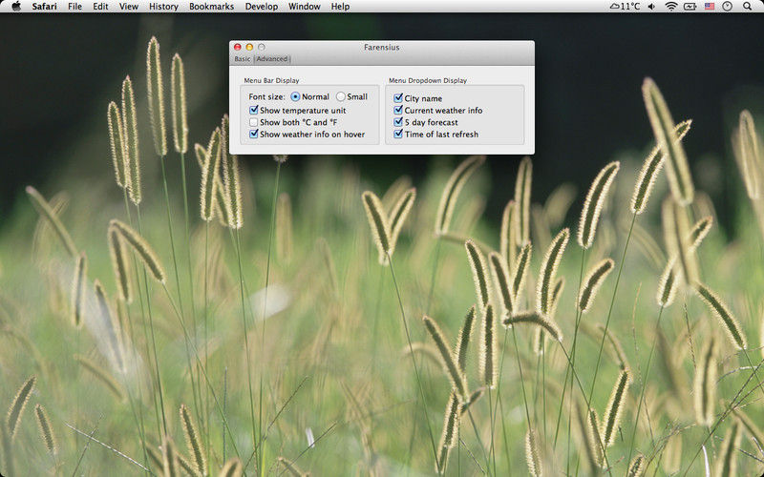The image size is (764, 477).
Task: Toggle Current weather info checkbox
Action: pos(398,110)
